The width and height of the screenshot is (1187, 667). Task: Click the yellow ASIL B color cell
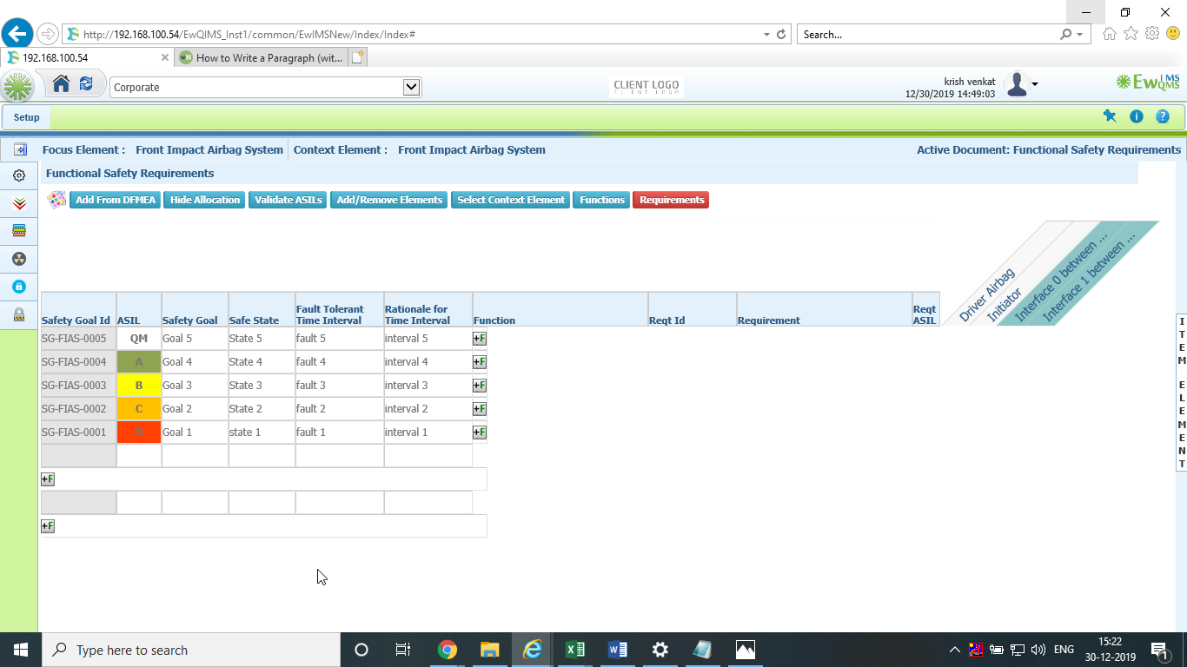[139, 386]
